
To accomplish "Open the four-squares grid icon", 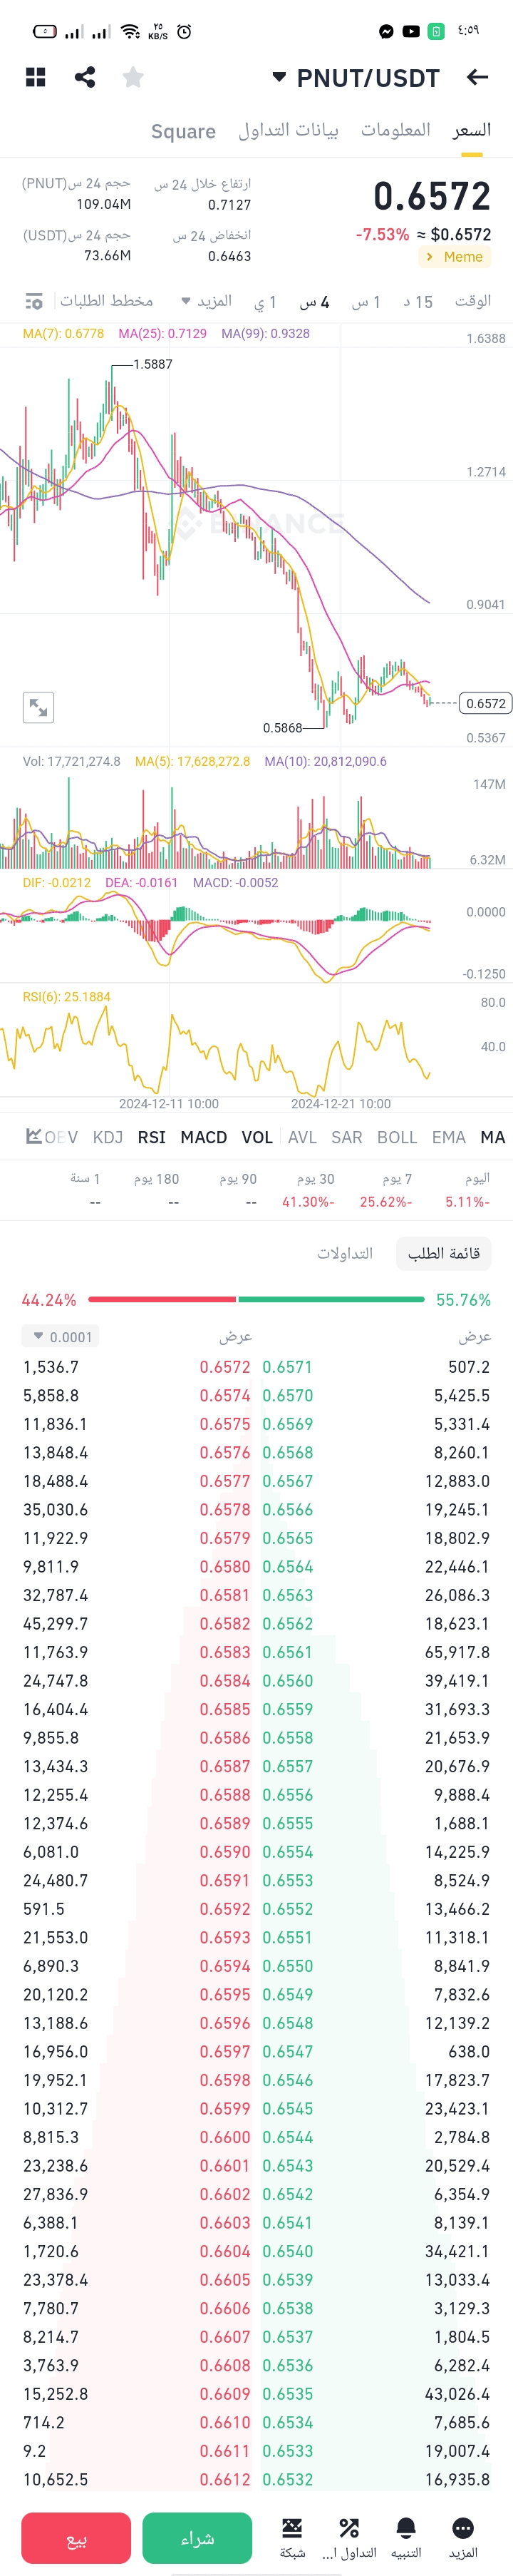I will (36, 77).
